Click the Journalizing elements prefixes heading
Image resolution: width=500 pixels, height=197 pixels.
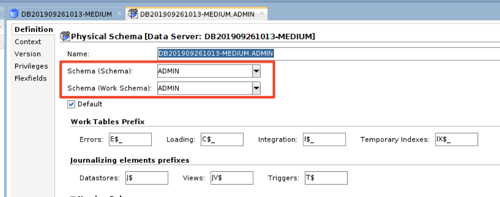coord(130,160)
